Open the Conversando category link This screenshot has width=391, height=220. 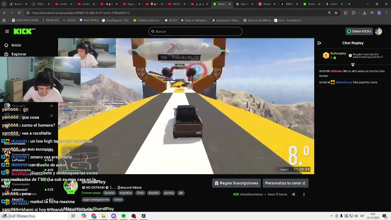coord(91,193)
